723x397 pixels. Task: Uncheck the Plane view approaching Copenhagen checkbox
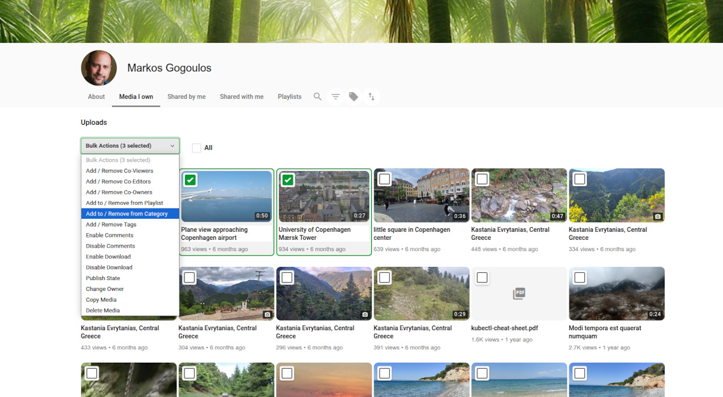coord(190,180)
